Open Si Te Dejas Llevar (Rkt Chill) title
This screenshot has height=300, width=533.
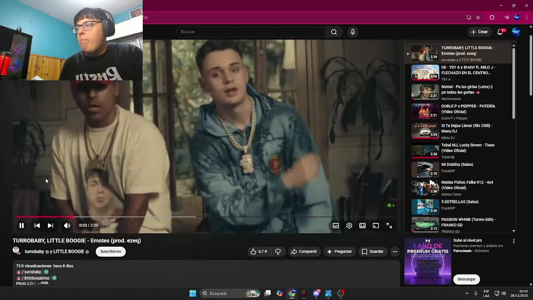467,128
